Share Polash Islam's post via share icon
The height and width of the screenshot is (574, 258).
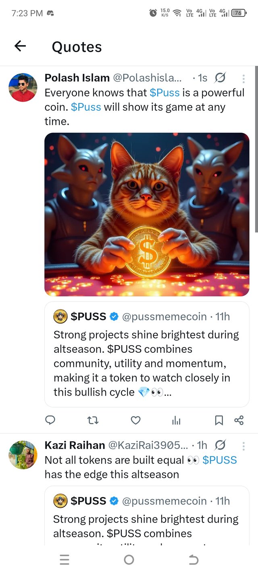click(x=239, y=421)
